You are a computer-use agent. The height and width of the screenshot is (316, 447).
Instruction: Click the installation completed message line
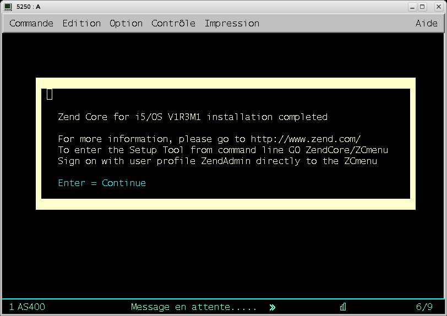coord(193,117)
